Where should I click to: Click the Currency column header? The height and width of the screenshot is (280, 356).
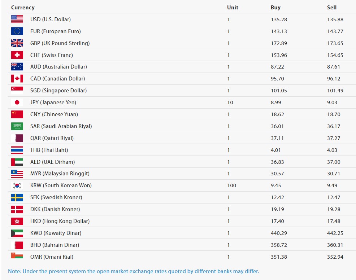(x=23, y=8)
